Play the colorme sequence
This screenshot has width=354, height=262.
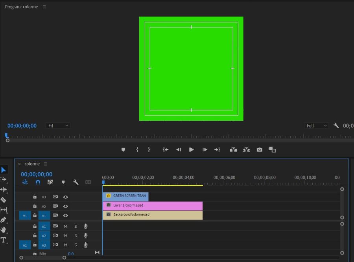tap(192, 149)
